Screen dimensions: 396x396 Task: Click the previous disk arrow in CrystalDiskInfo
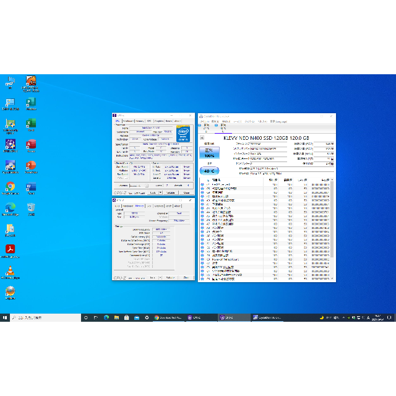pyautogui.click(x=202, y=137)
